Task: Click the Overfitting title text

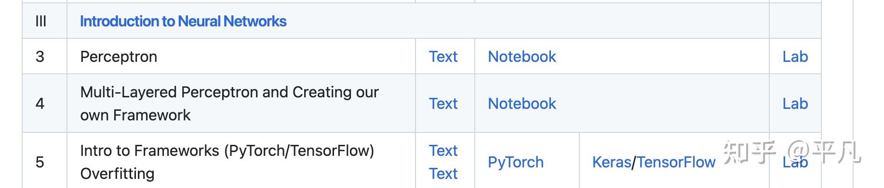Action: [x=117, y=174]
